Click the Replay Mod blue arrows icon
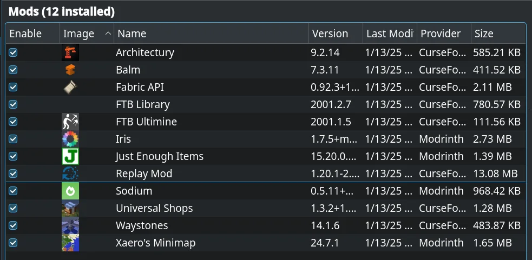This screenshot has width=532, height=260. [70, 174]
